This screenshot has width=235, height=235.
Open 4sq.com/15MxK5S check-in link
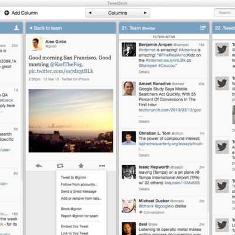tap(182, 183)
